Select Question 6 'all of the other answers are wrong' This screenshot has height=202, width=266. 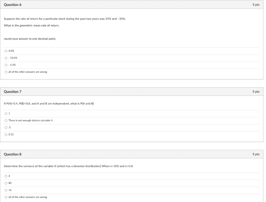click(x=6, y=72)
